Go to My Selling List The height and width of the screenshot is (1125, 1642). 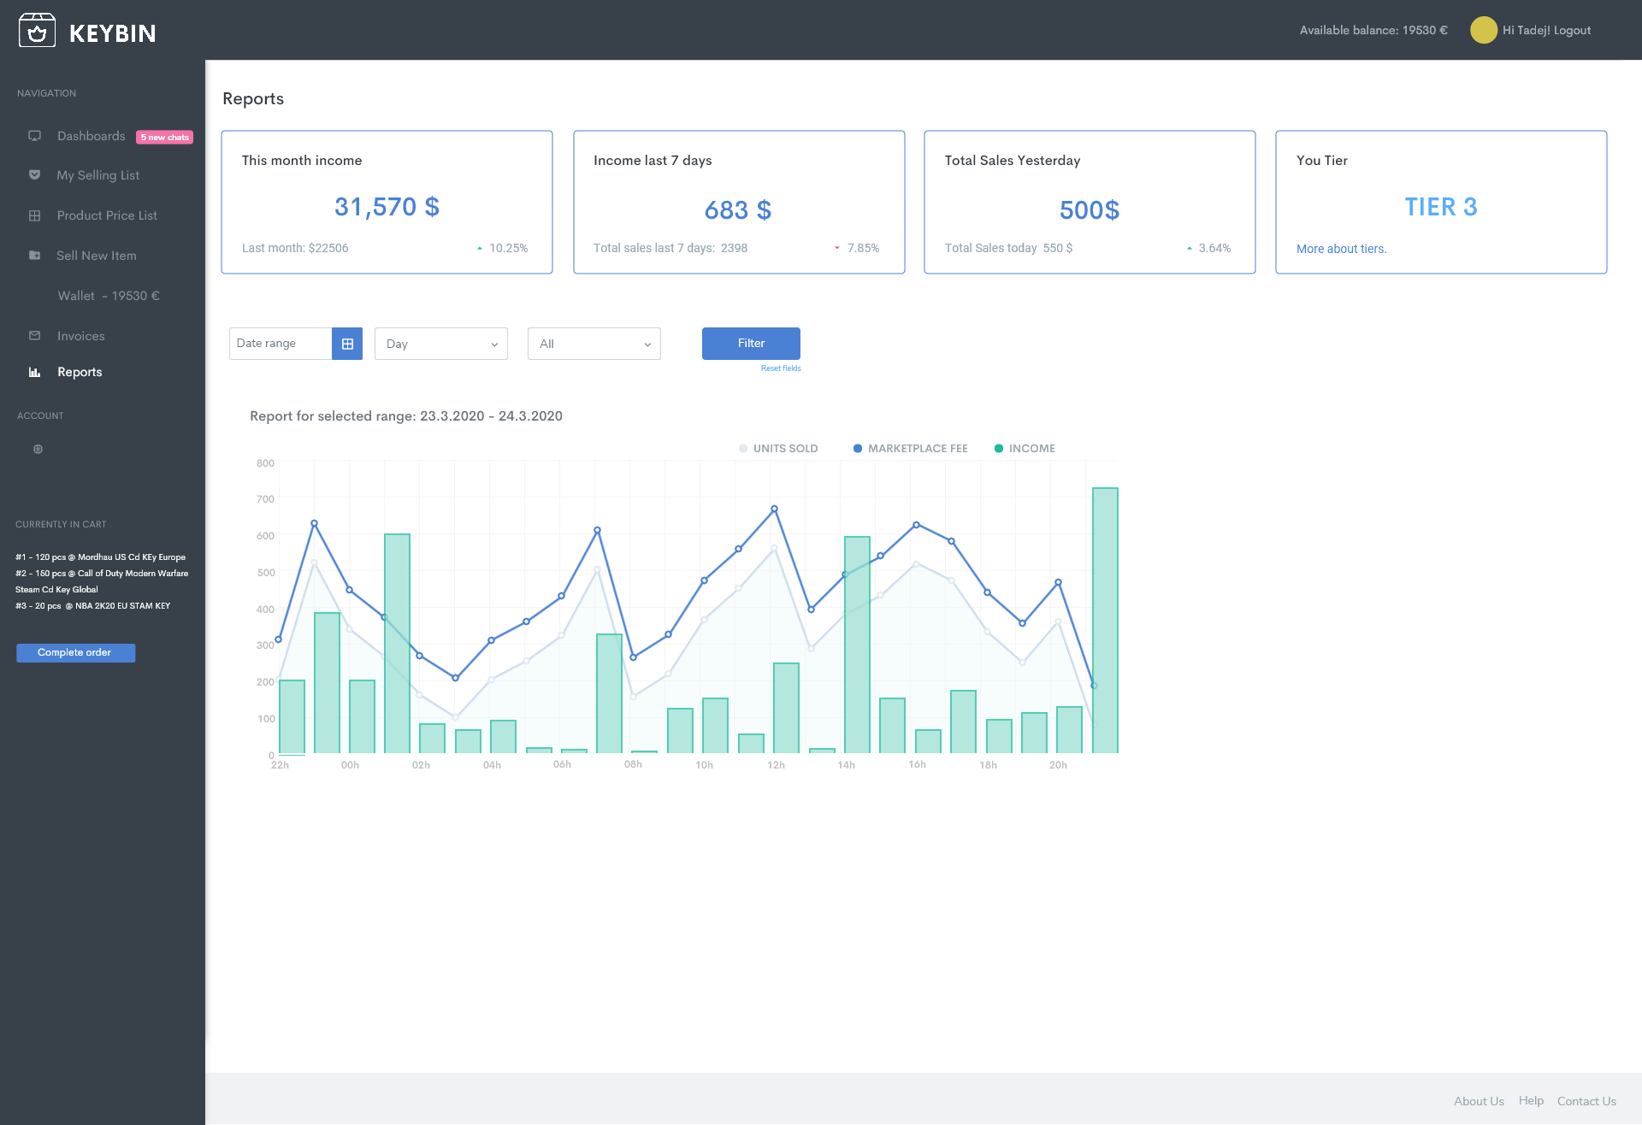[x=98, y=175]
